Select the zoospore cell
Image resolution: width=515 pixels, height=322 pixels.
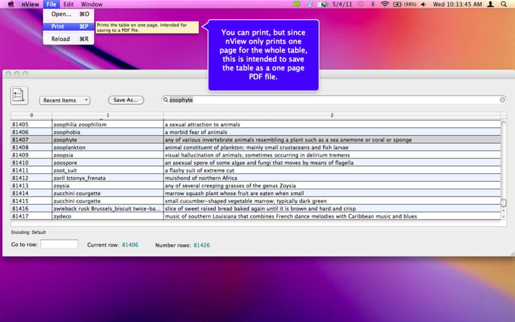click(108, 163)
